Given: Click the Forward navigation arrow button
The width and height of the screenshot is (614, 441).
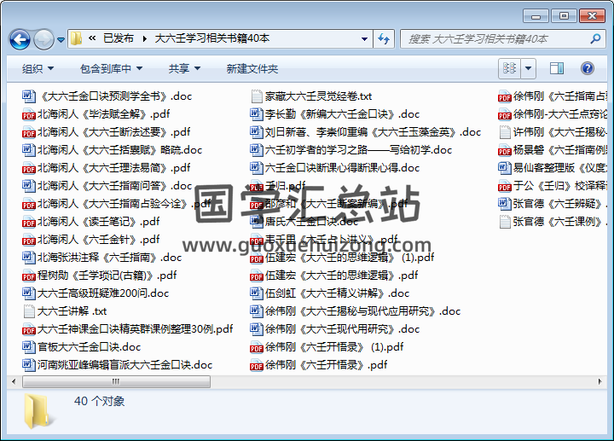Looking at the screenshot, I should coord(43,39).
